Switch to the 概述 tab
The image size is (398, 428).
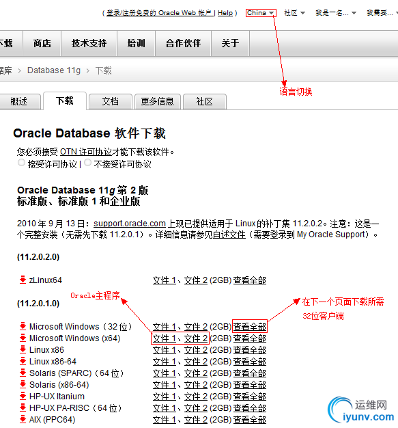point(19,102)
